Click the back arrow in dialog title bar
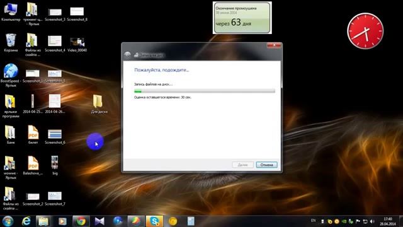This screenshot has height=227, width=403. coord(127,55)
